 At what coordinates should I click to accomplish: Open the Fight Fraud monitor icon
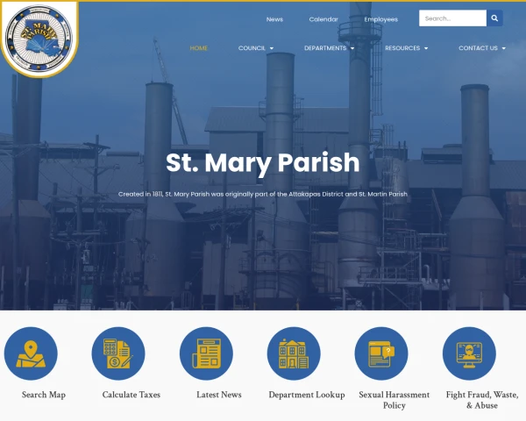469,353
